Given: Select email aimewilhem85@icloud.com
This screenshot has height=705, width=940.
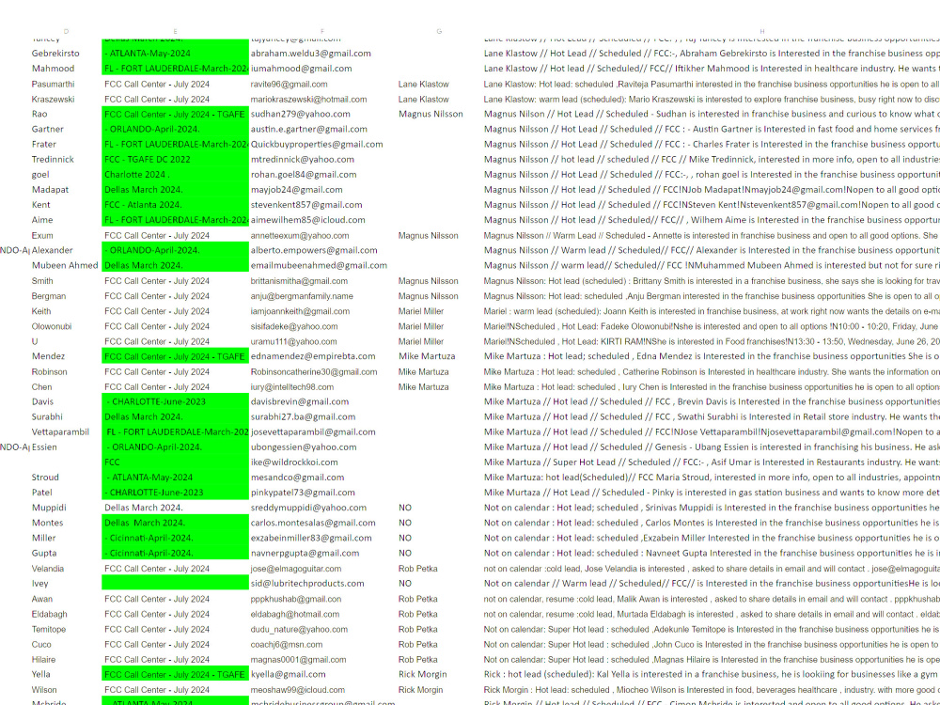Looking at the screenshot, I should point(307,220).
